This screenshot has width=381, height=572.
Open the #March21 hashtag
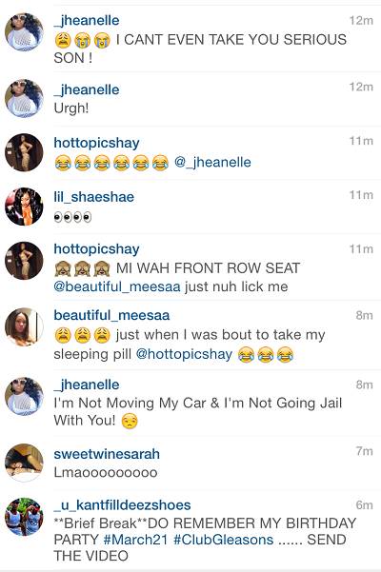point(137,540)
